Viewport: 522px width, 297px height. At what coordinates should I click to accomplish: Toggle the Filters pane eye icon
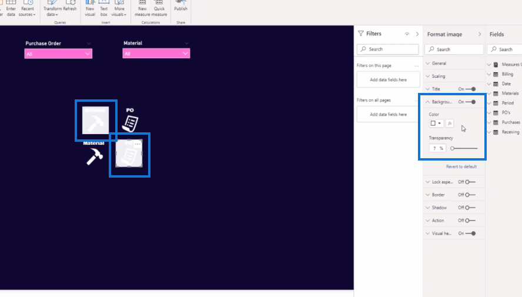click(x=407, y=34)
